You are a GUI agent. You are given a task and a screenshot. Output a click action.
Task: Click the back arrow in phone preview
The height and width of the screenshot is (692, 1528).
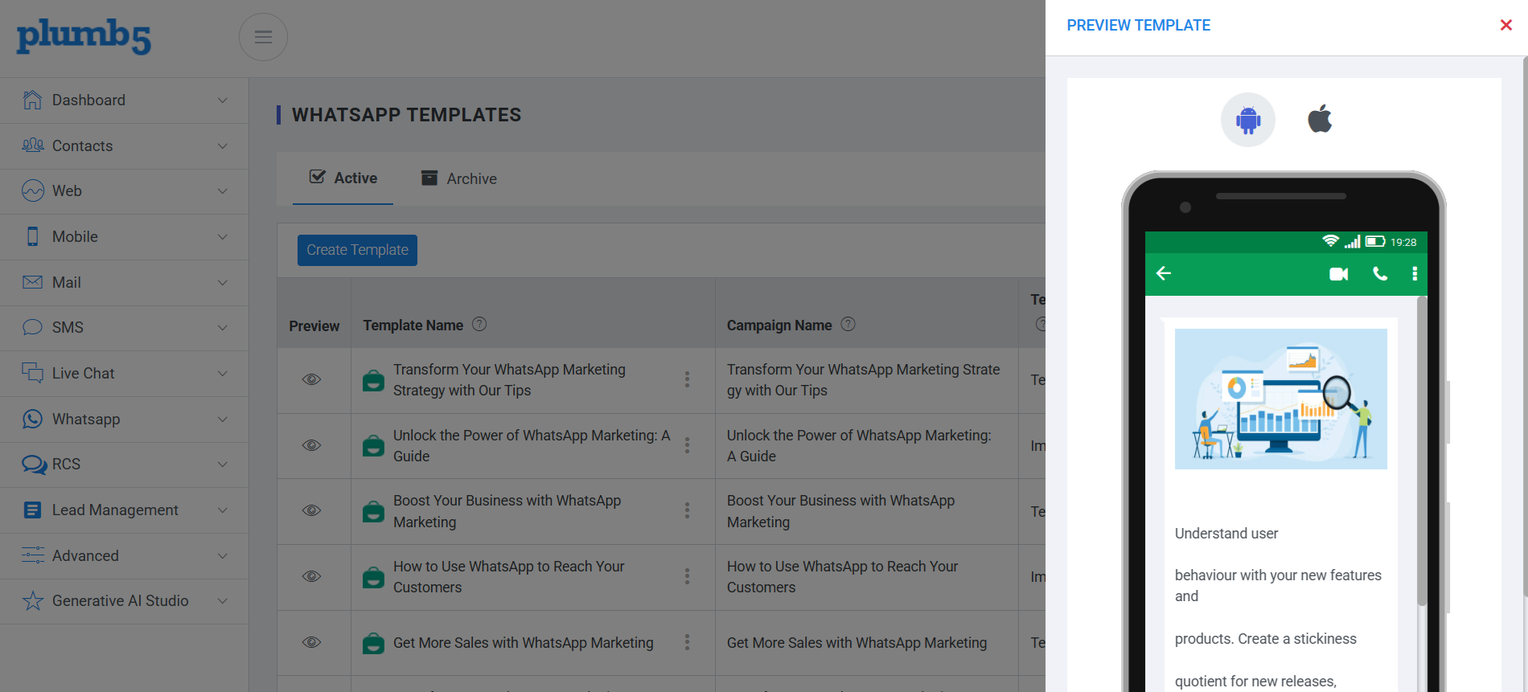pos(1164,273)
